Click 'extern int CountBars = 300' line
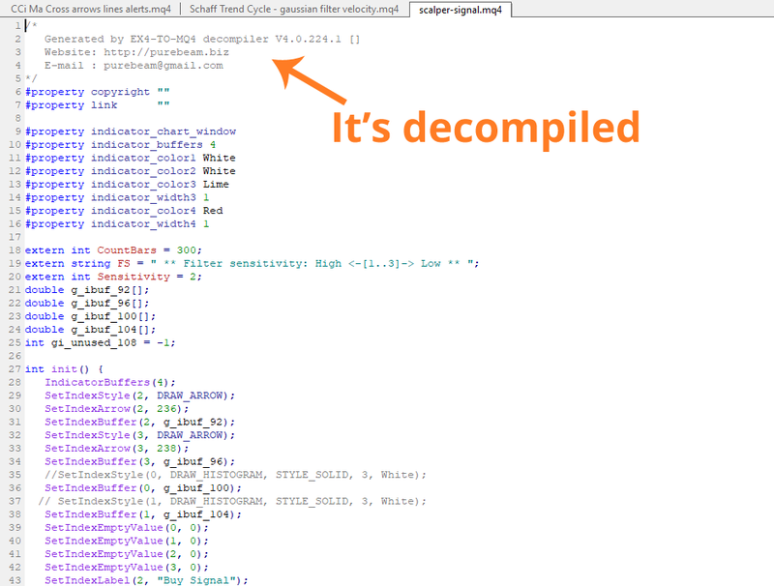The width and height of the screenshot is (774, 586). point(113,250)
